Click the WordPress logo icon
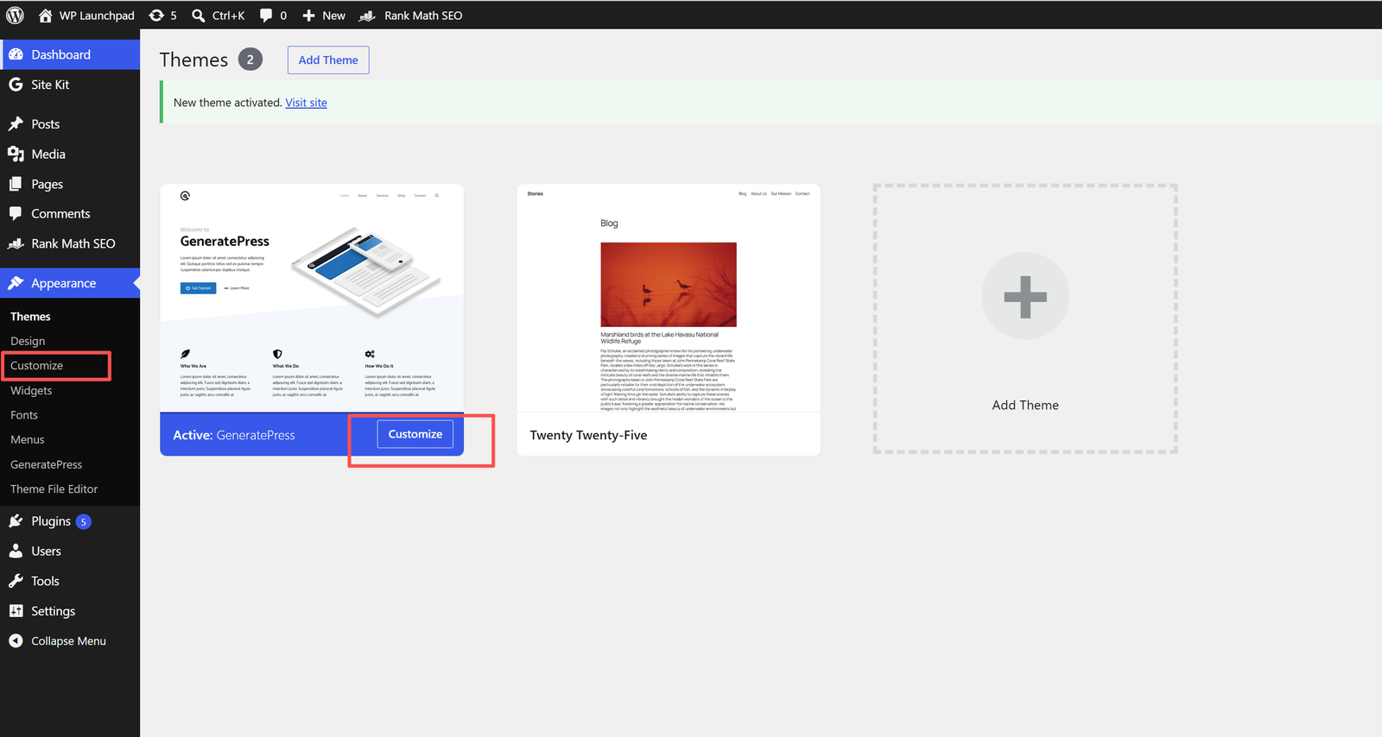The image size is (1382, 737). point(16,16)
